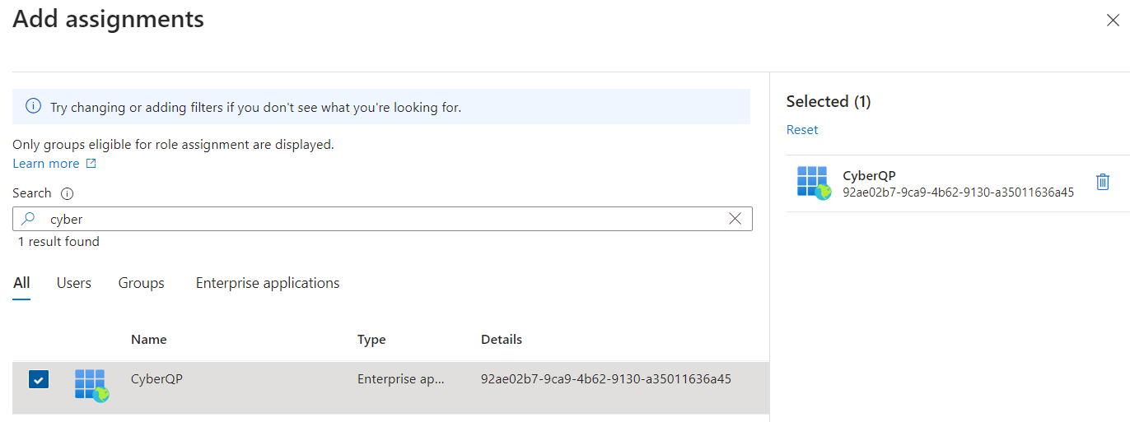Image resolution: width=1130 pixels, height=422 pixels.
Task: Click the Type column header
Action: [371, 340]
